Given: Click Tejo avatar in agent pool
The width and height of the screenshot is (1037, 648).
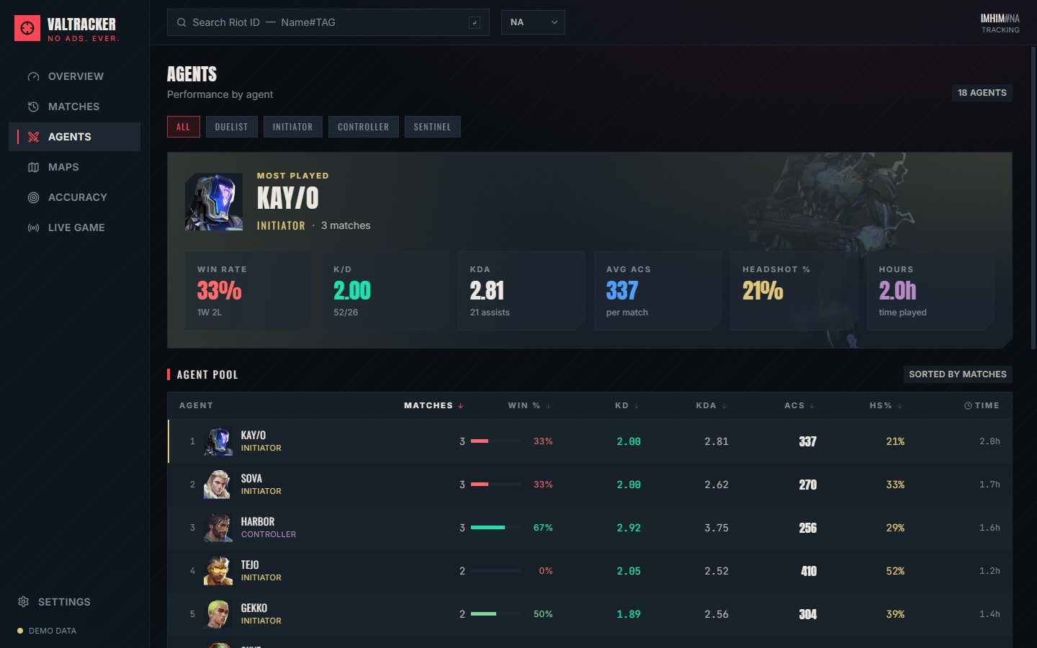Looking at the screenshot, I should click(x=218, y=571).
